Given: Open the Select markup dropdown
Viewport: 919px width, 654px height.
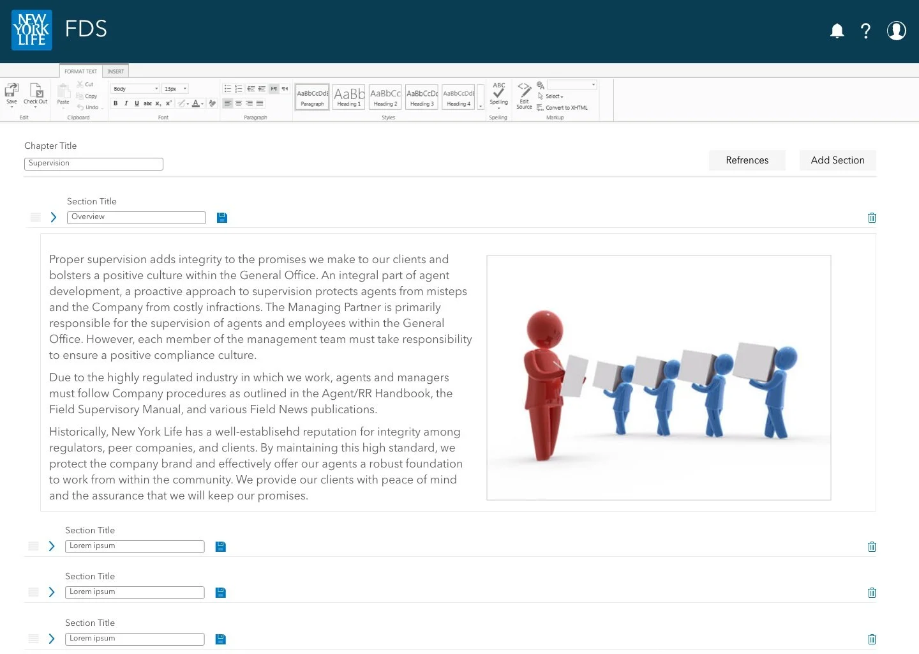Looking at the screenshot, I should click(x=551, y=96).
